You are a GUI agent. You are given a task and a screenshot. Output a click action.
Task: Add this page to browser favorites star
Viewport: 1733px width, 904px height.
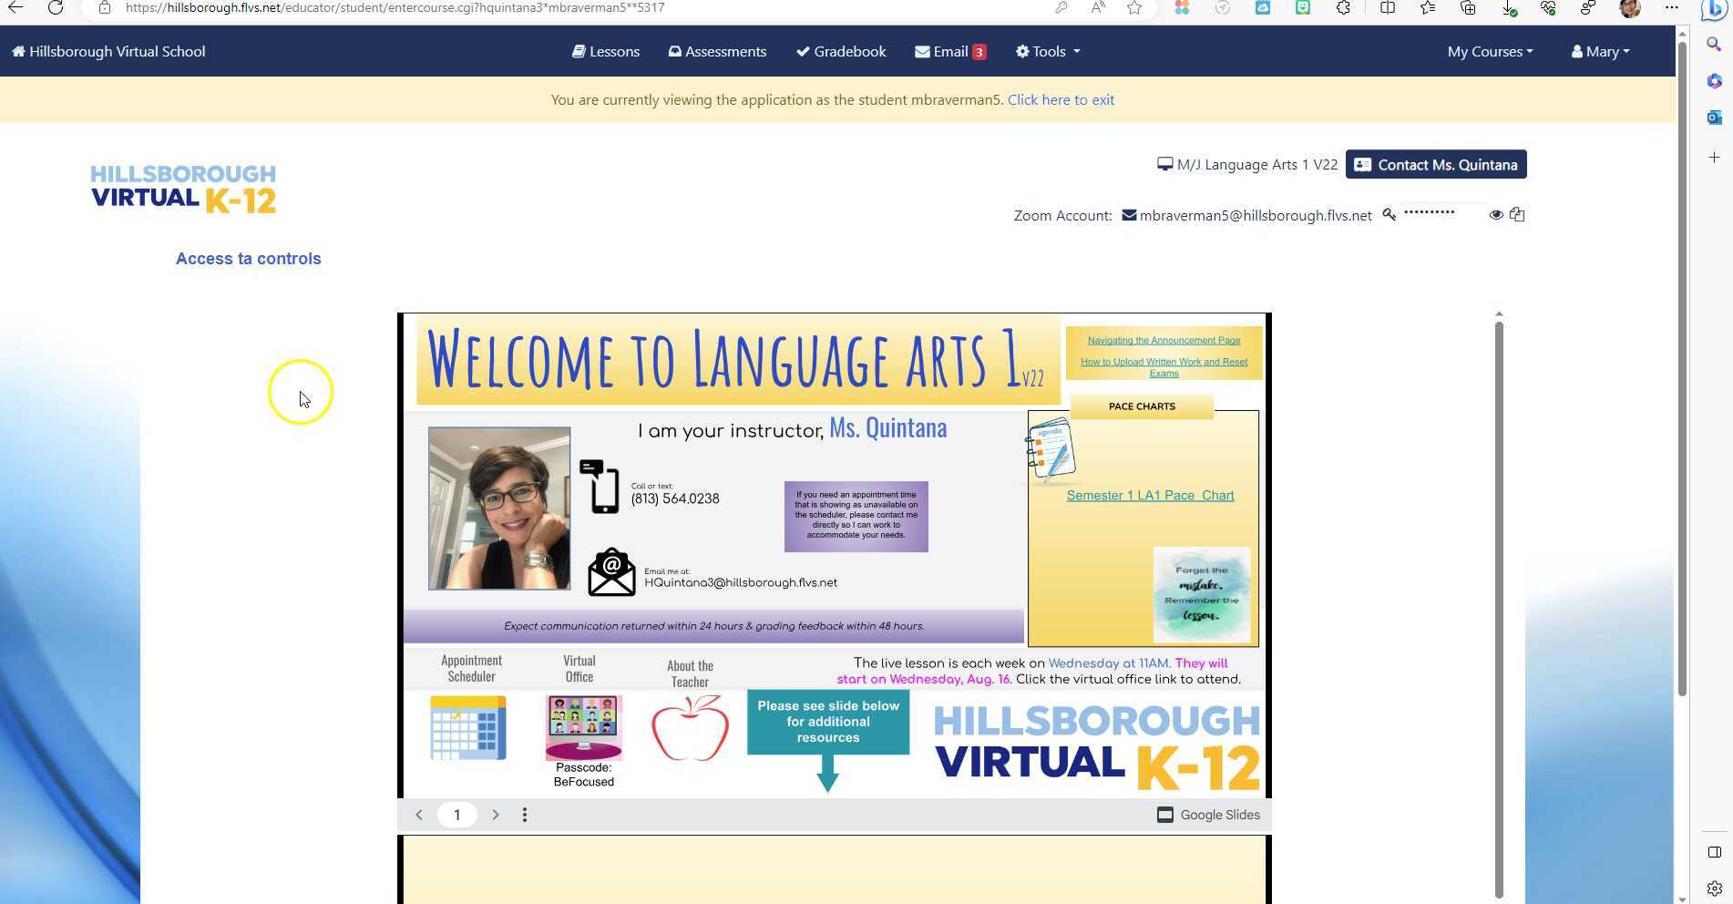coord(1134,8)
